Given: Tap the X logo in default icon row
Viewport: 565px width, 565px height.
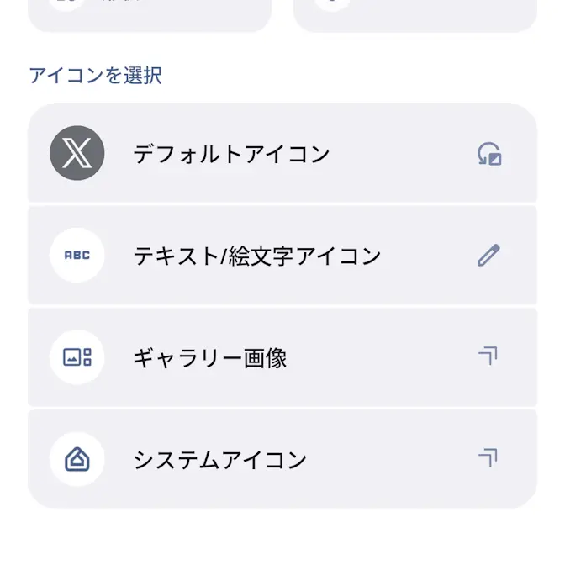Looking at the screenshot, I should click(77, 153).
